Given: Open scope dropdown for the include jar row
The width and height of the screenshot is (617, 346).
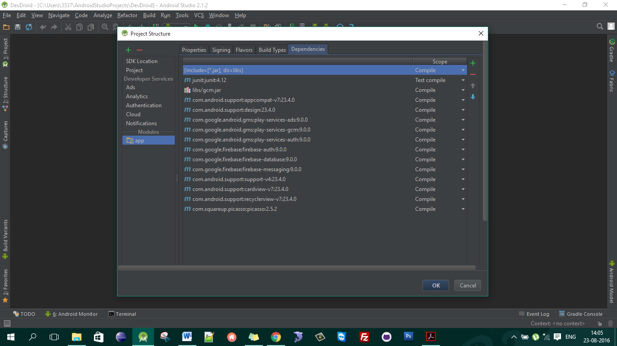Looking at the screenshot, I should (463, 70).
